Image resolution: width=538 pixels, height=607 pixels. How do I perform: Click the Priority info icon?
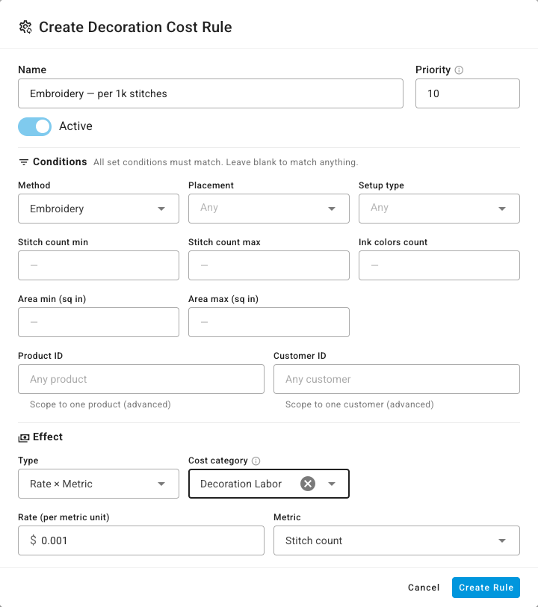click(x=459, y=70)
